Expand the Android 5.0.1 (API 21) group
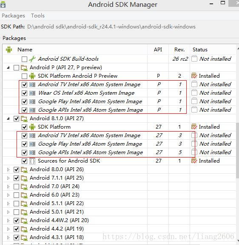The image size is (239, 245). [9, 212]
